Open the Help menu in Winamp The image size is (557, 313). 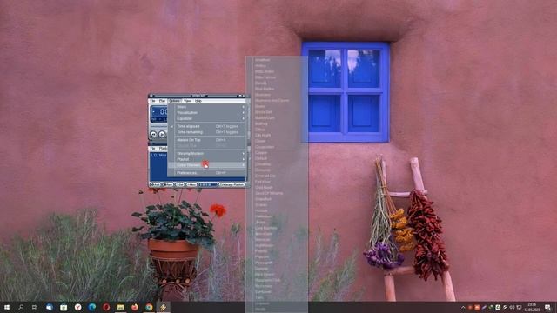(198, 101)
